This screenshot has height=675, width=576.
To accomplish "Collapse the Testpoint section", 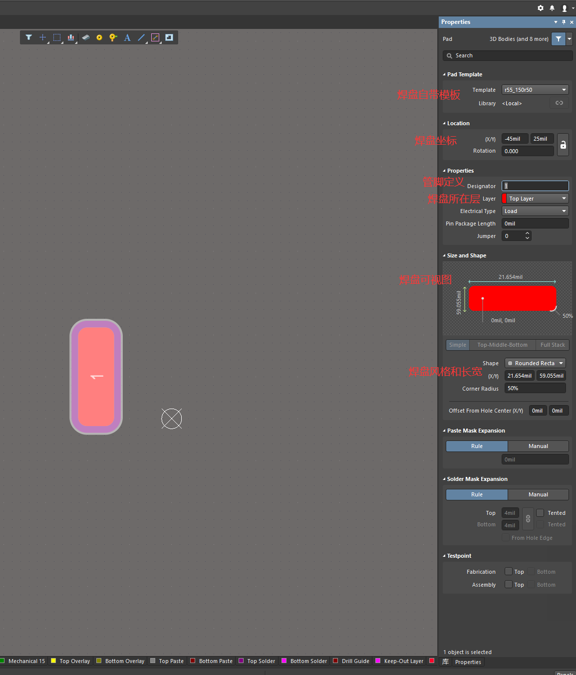I will 444,556.
